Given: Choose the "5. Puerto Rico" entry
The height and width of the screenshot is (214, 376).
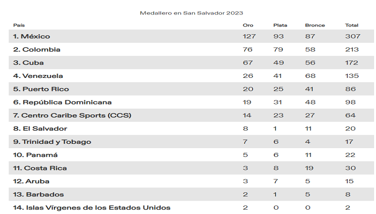Looking at the screenshot, I should pyautogui.click(x=41, y=89).
